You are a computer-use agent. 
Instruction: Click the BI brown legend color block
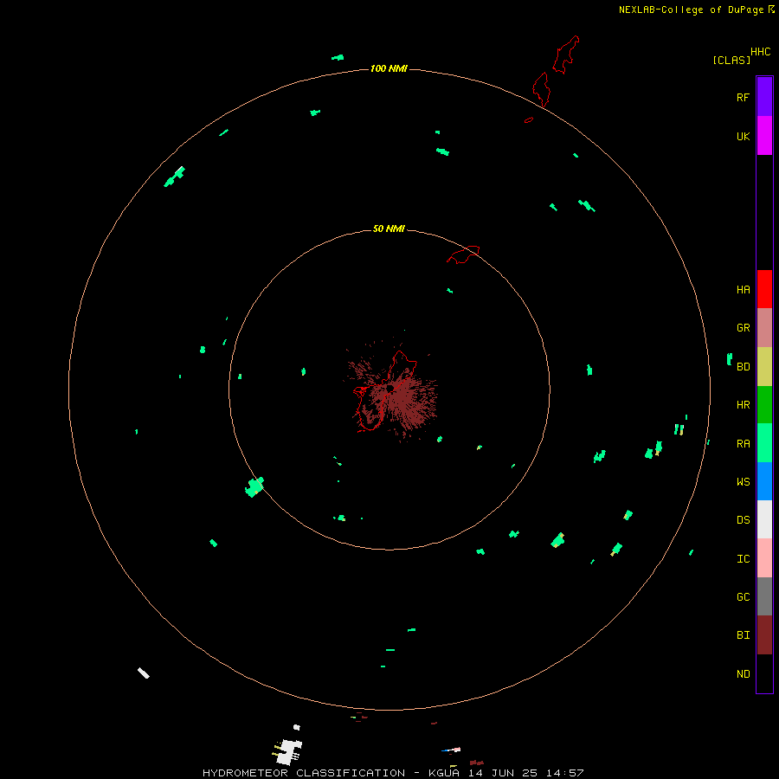click(764, 635)
